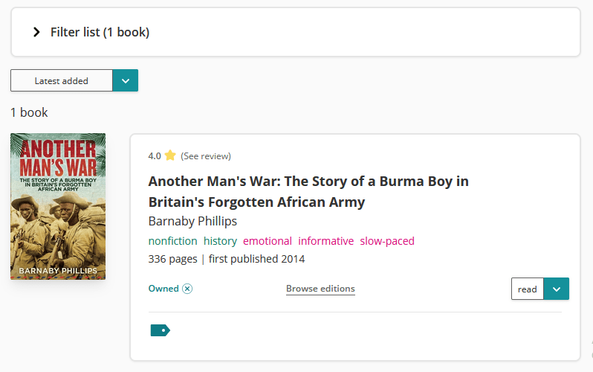
Task: Select the nonfiction genre tag
Action: (x=172, y=241)
